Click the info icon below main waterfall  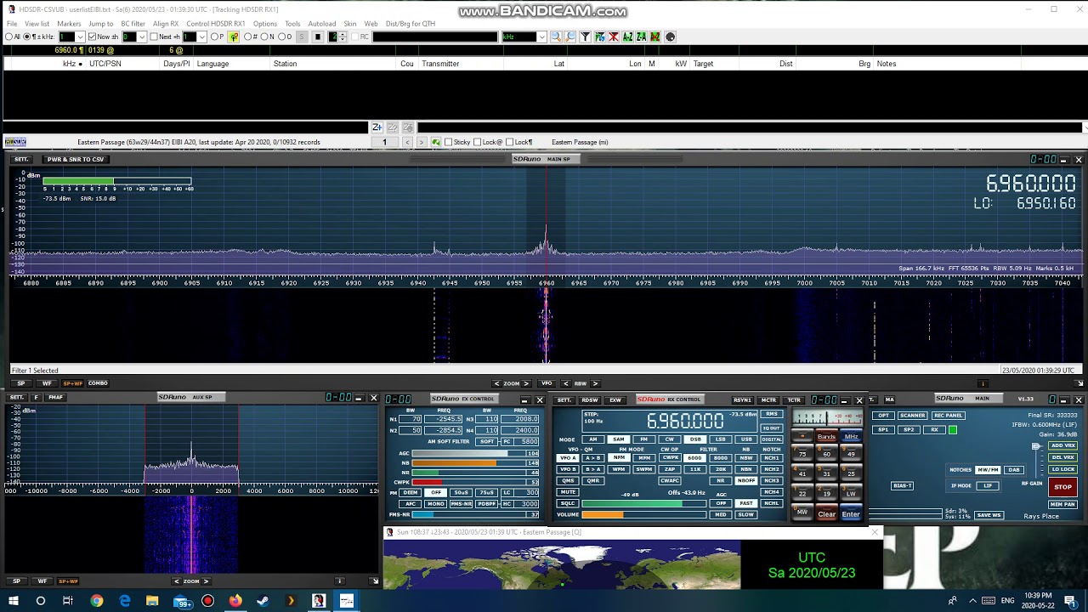pos(983,383)
